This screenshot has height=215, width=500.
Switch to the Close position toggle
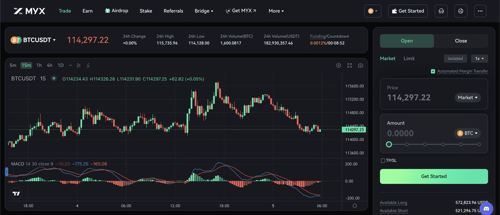click(461, 41)
